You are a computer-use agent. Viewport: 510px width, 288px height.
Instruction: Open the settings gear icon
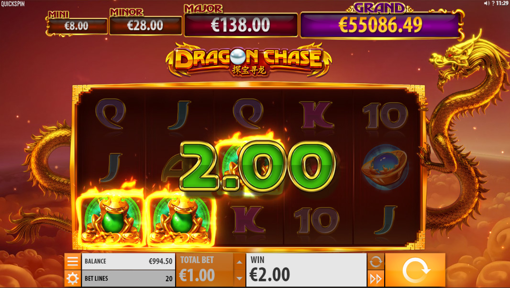(x=73, y=278)
